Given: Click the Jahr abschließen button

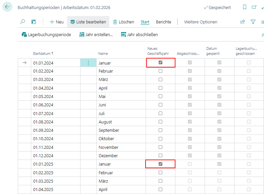Looking at the screenshot, I should (139, 34).
